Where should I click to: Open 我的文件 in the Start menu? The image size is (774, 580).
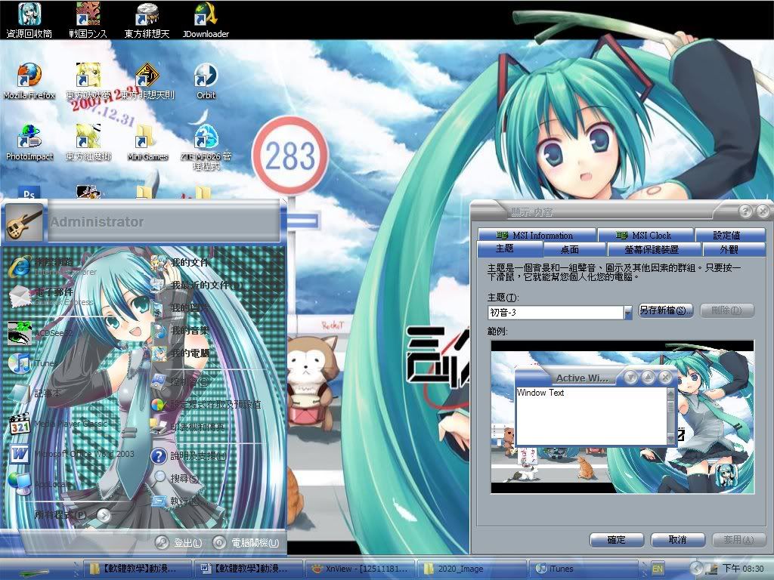click(x=181, y=262)
